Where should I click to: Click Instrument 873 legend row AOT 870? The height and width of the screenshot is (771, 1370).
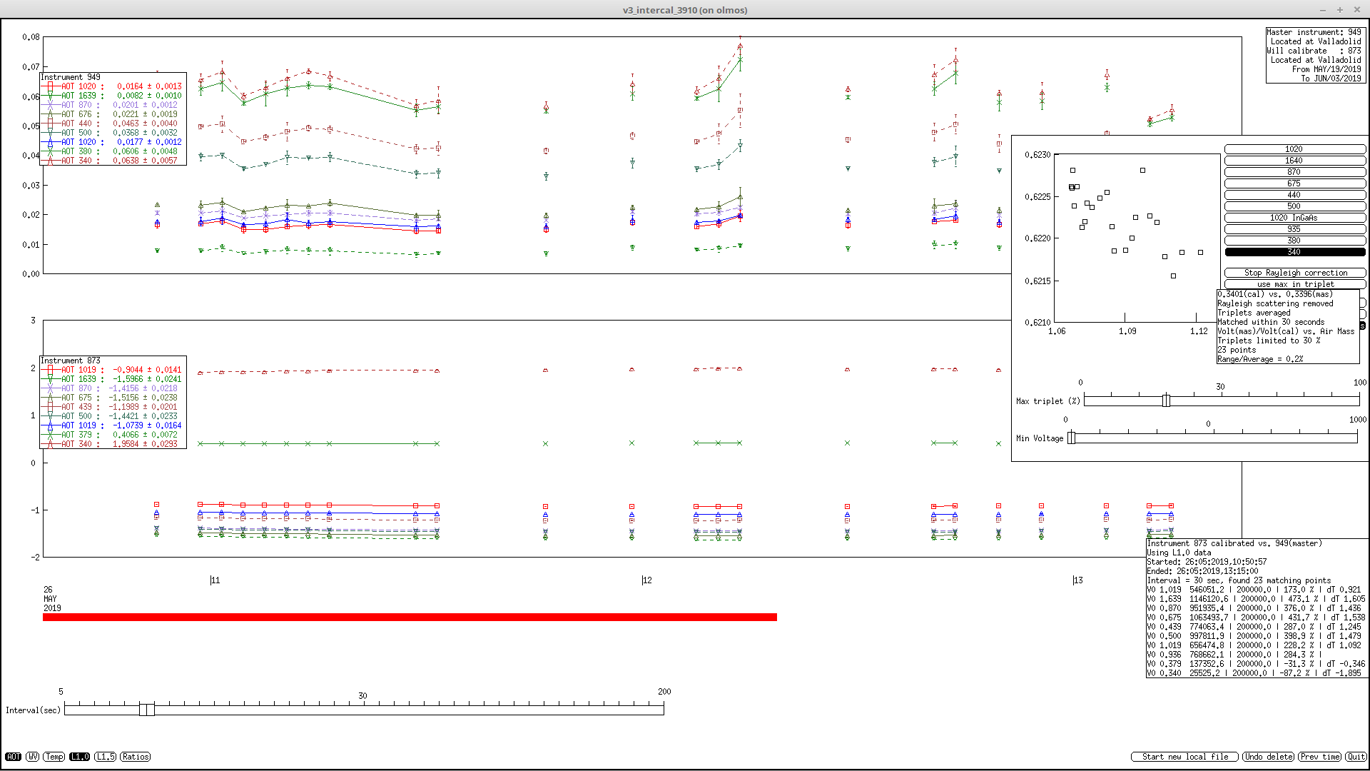click(113, 388)
